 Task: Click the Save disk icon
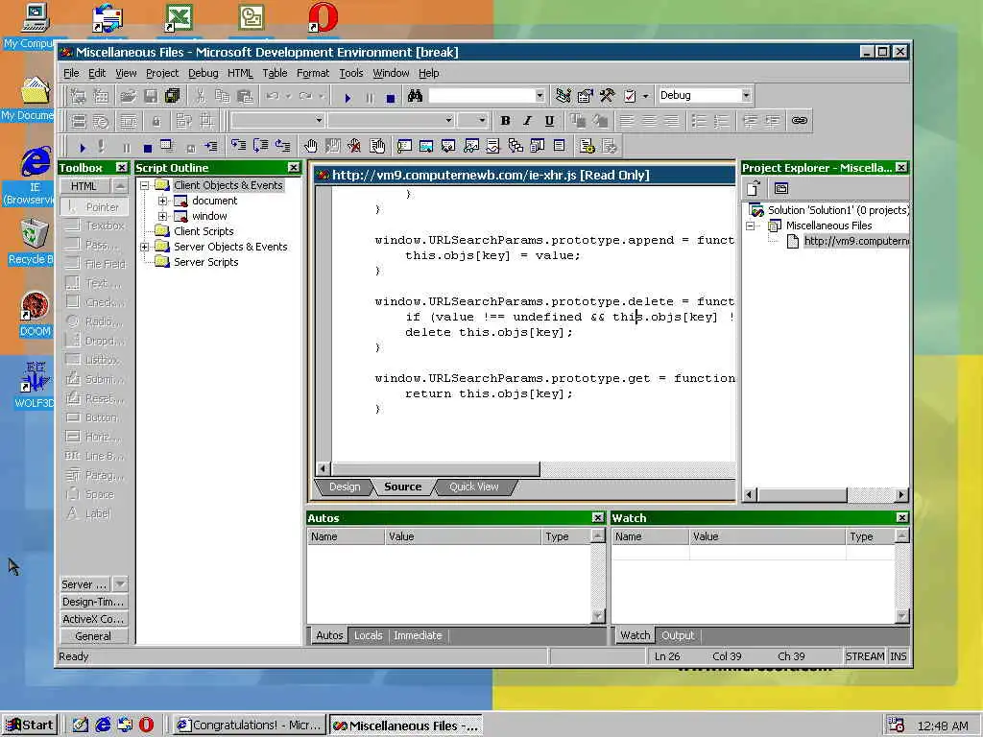tap(151, 96)
